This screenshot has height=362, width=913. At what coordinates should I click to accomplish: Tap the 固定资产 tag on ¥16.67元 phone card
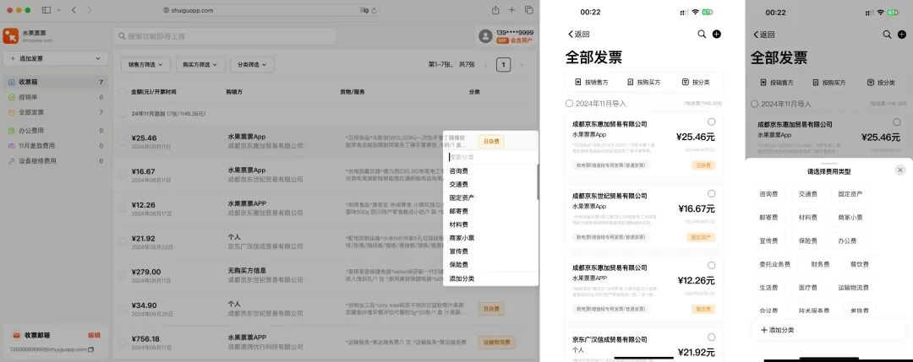tap(701, 237)
